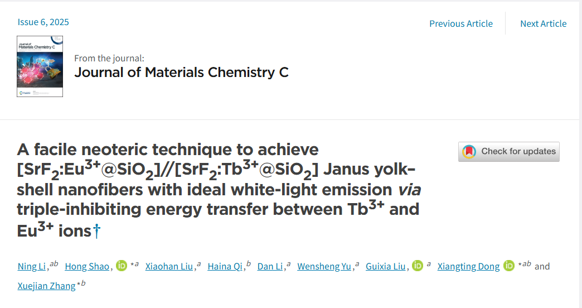Viewport: 582px width, 308px height.
Task: Open author Guixia Liu's name link
Action: tap(385, 266)
